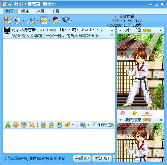Click the police cap report icon
The height and width of the screenshot is (165, 167).
point(67,20)
